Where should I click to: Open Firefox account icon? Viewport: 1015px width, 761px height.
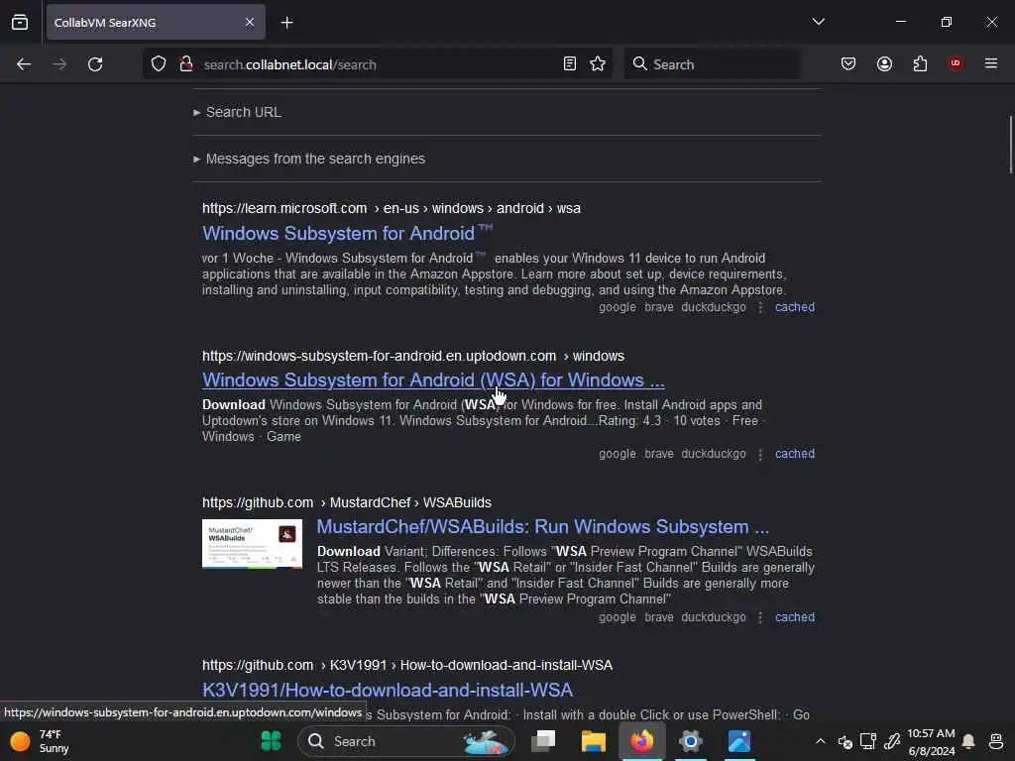click(884, 63)
